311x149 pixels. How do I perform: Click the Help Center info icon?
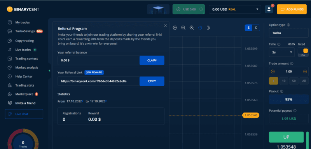(10, 76)
